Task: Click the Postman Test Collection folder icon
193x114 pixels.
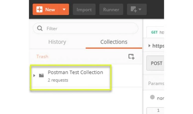Action: 41,75
